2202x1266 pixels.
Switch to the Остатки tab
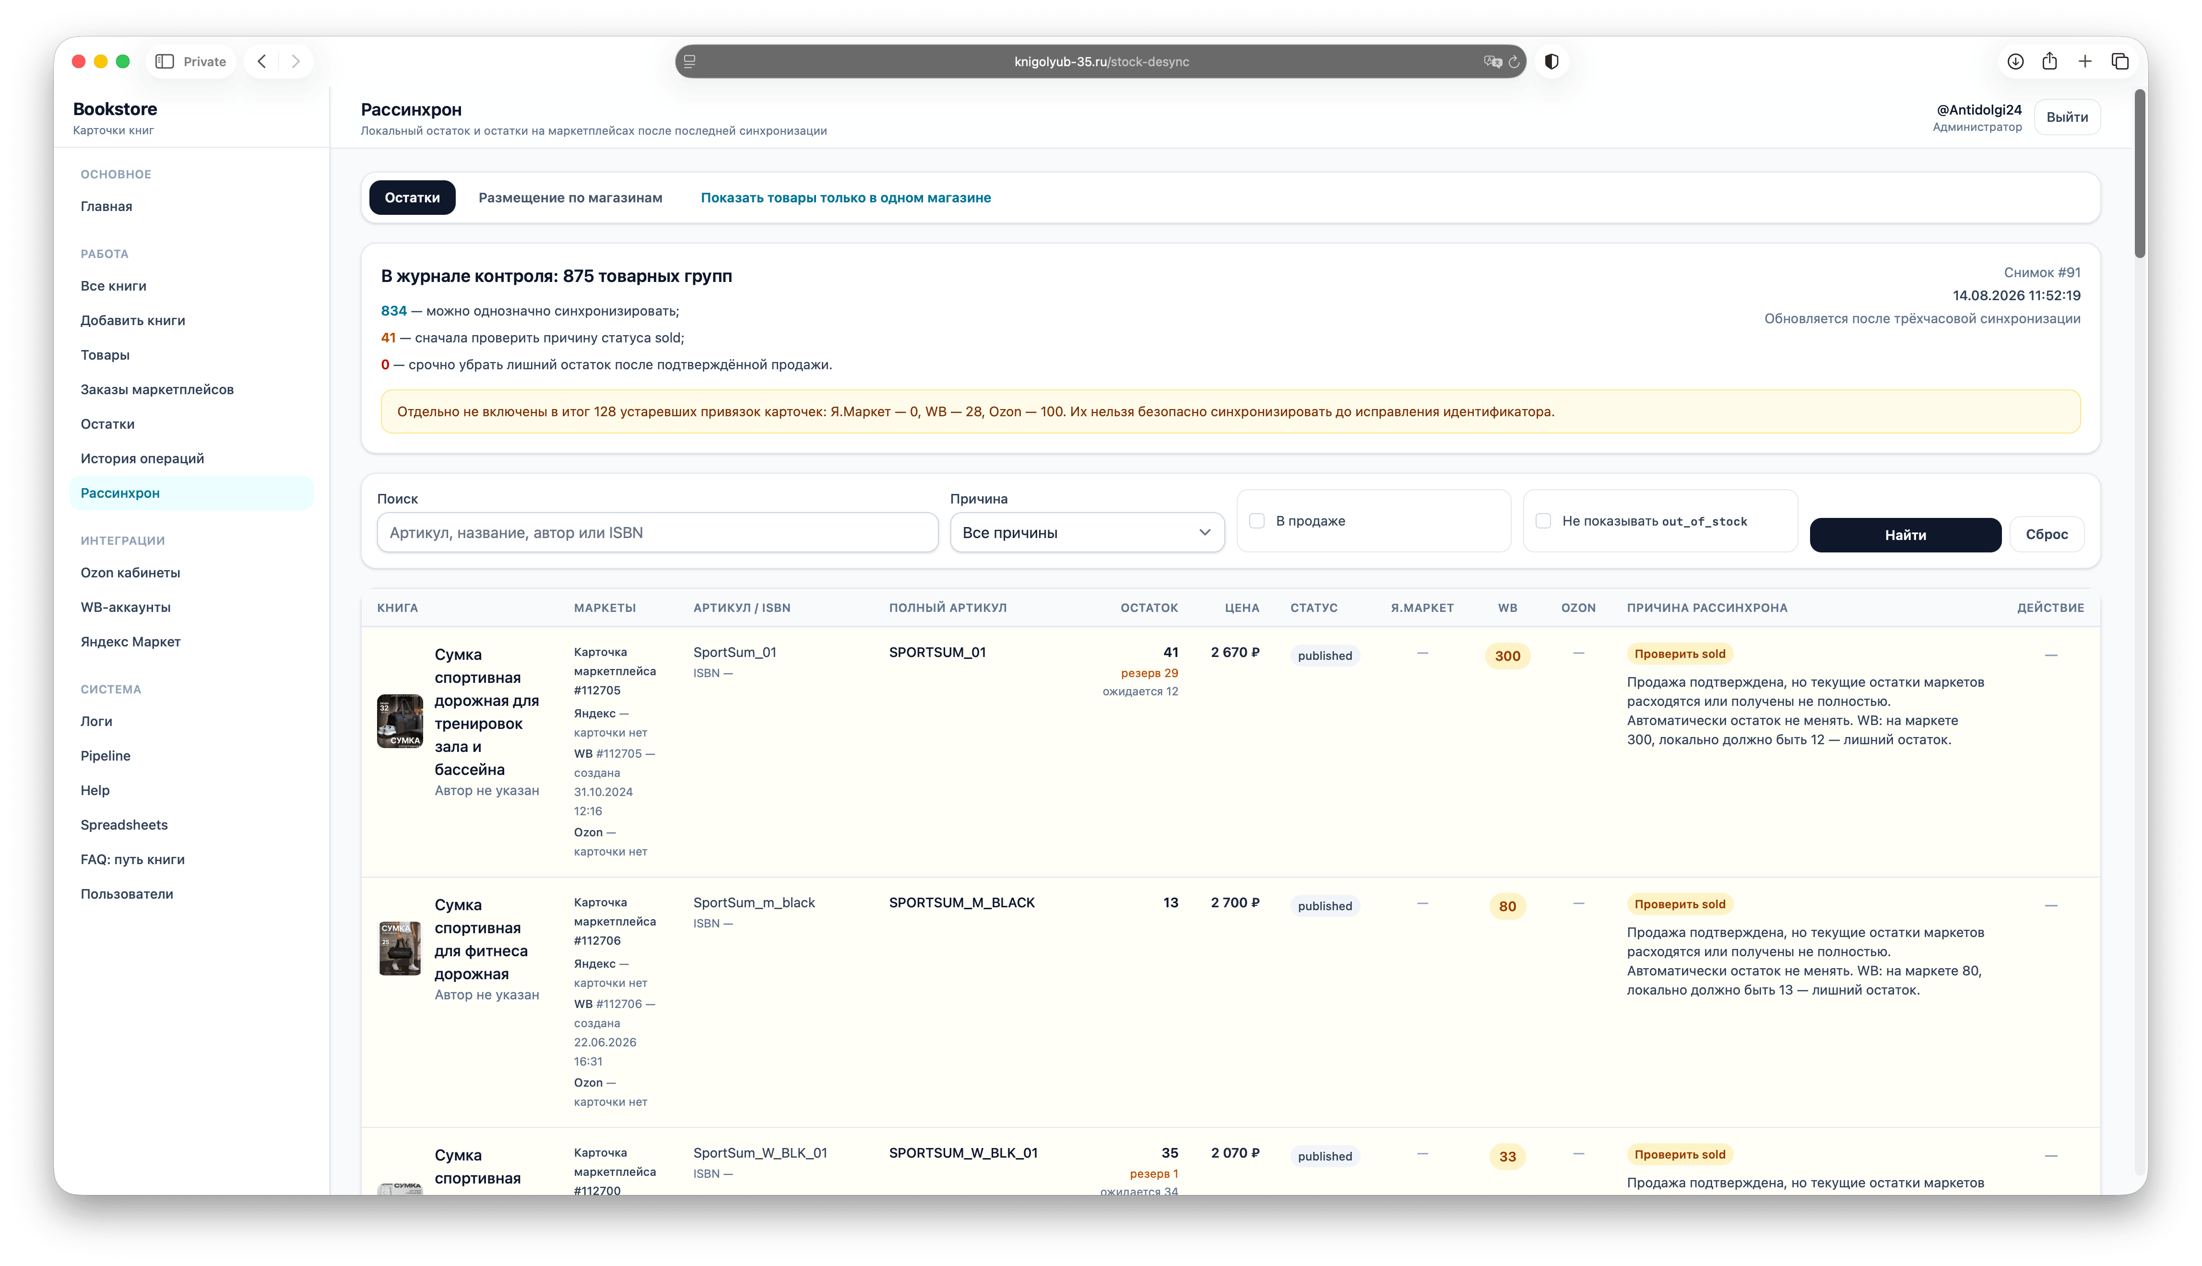412,198
